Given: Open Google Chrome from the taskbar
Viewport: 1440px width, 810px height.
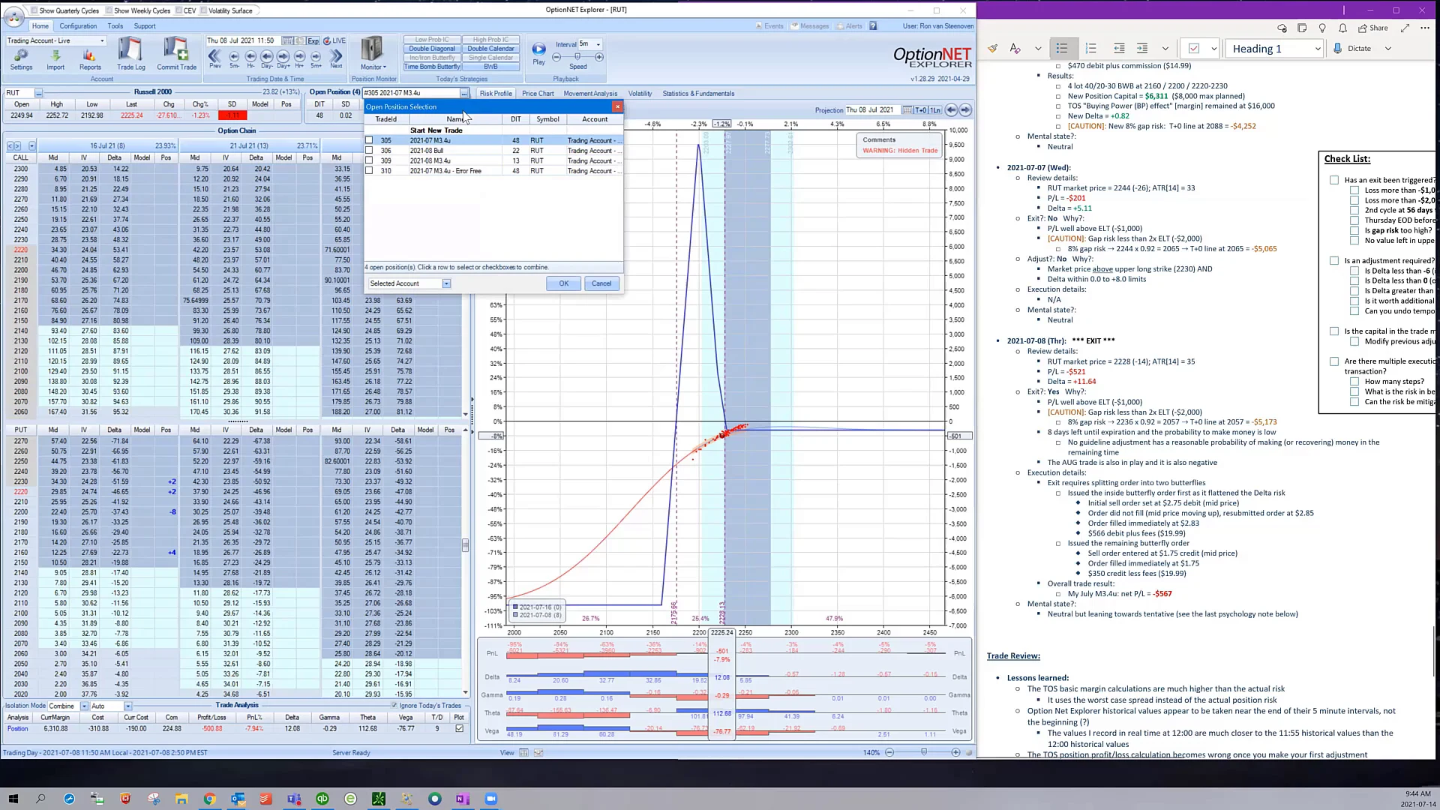Looking at the screenshot, I should click(x=209, y=799).
